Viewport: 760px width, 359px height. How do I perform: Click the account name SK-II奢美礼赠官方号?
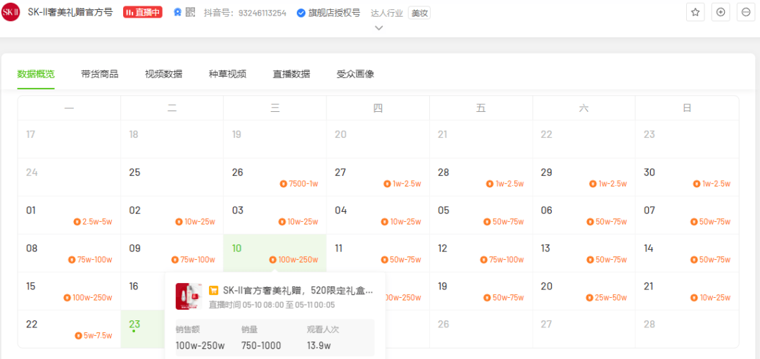pyautogui.click(x=70, y=13)
